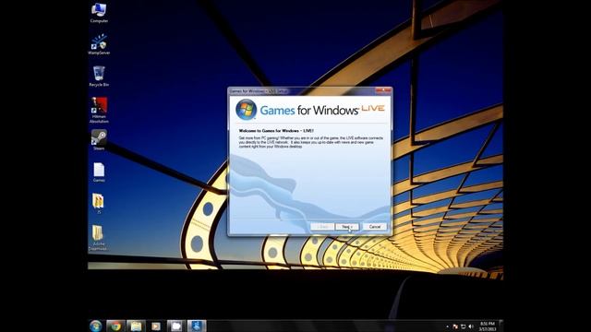Screen dimensions: 591x332
Task: Show hidden system tray icons
Action: tap(447, 326)
